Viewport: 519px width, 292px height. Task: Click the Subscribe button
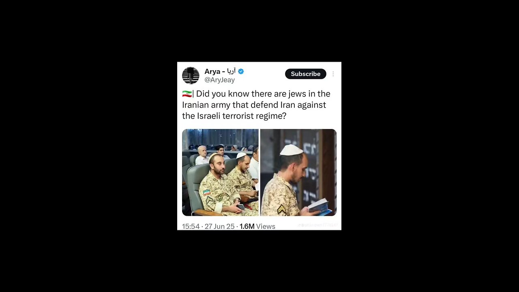tap(305, 74)
